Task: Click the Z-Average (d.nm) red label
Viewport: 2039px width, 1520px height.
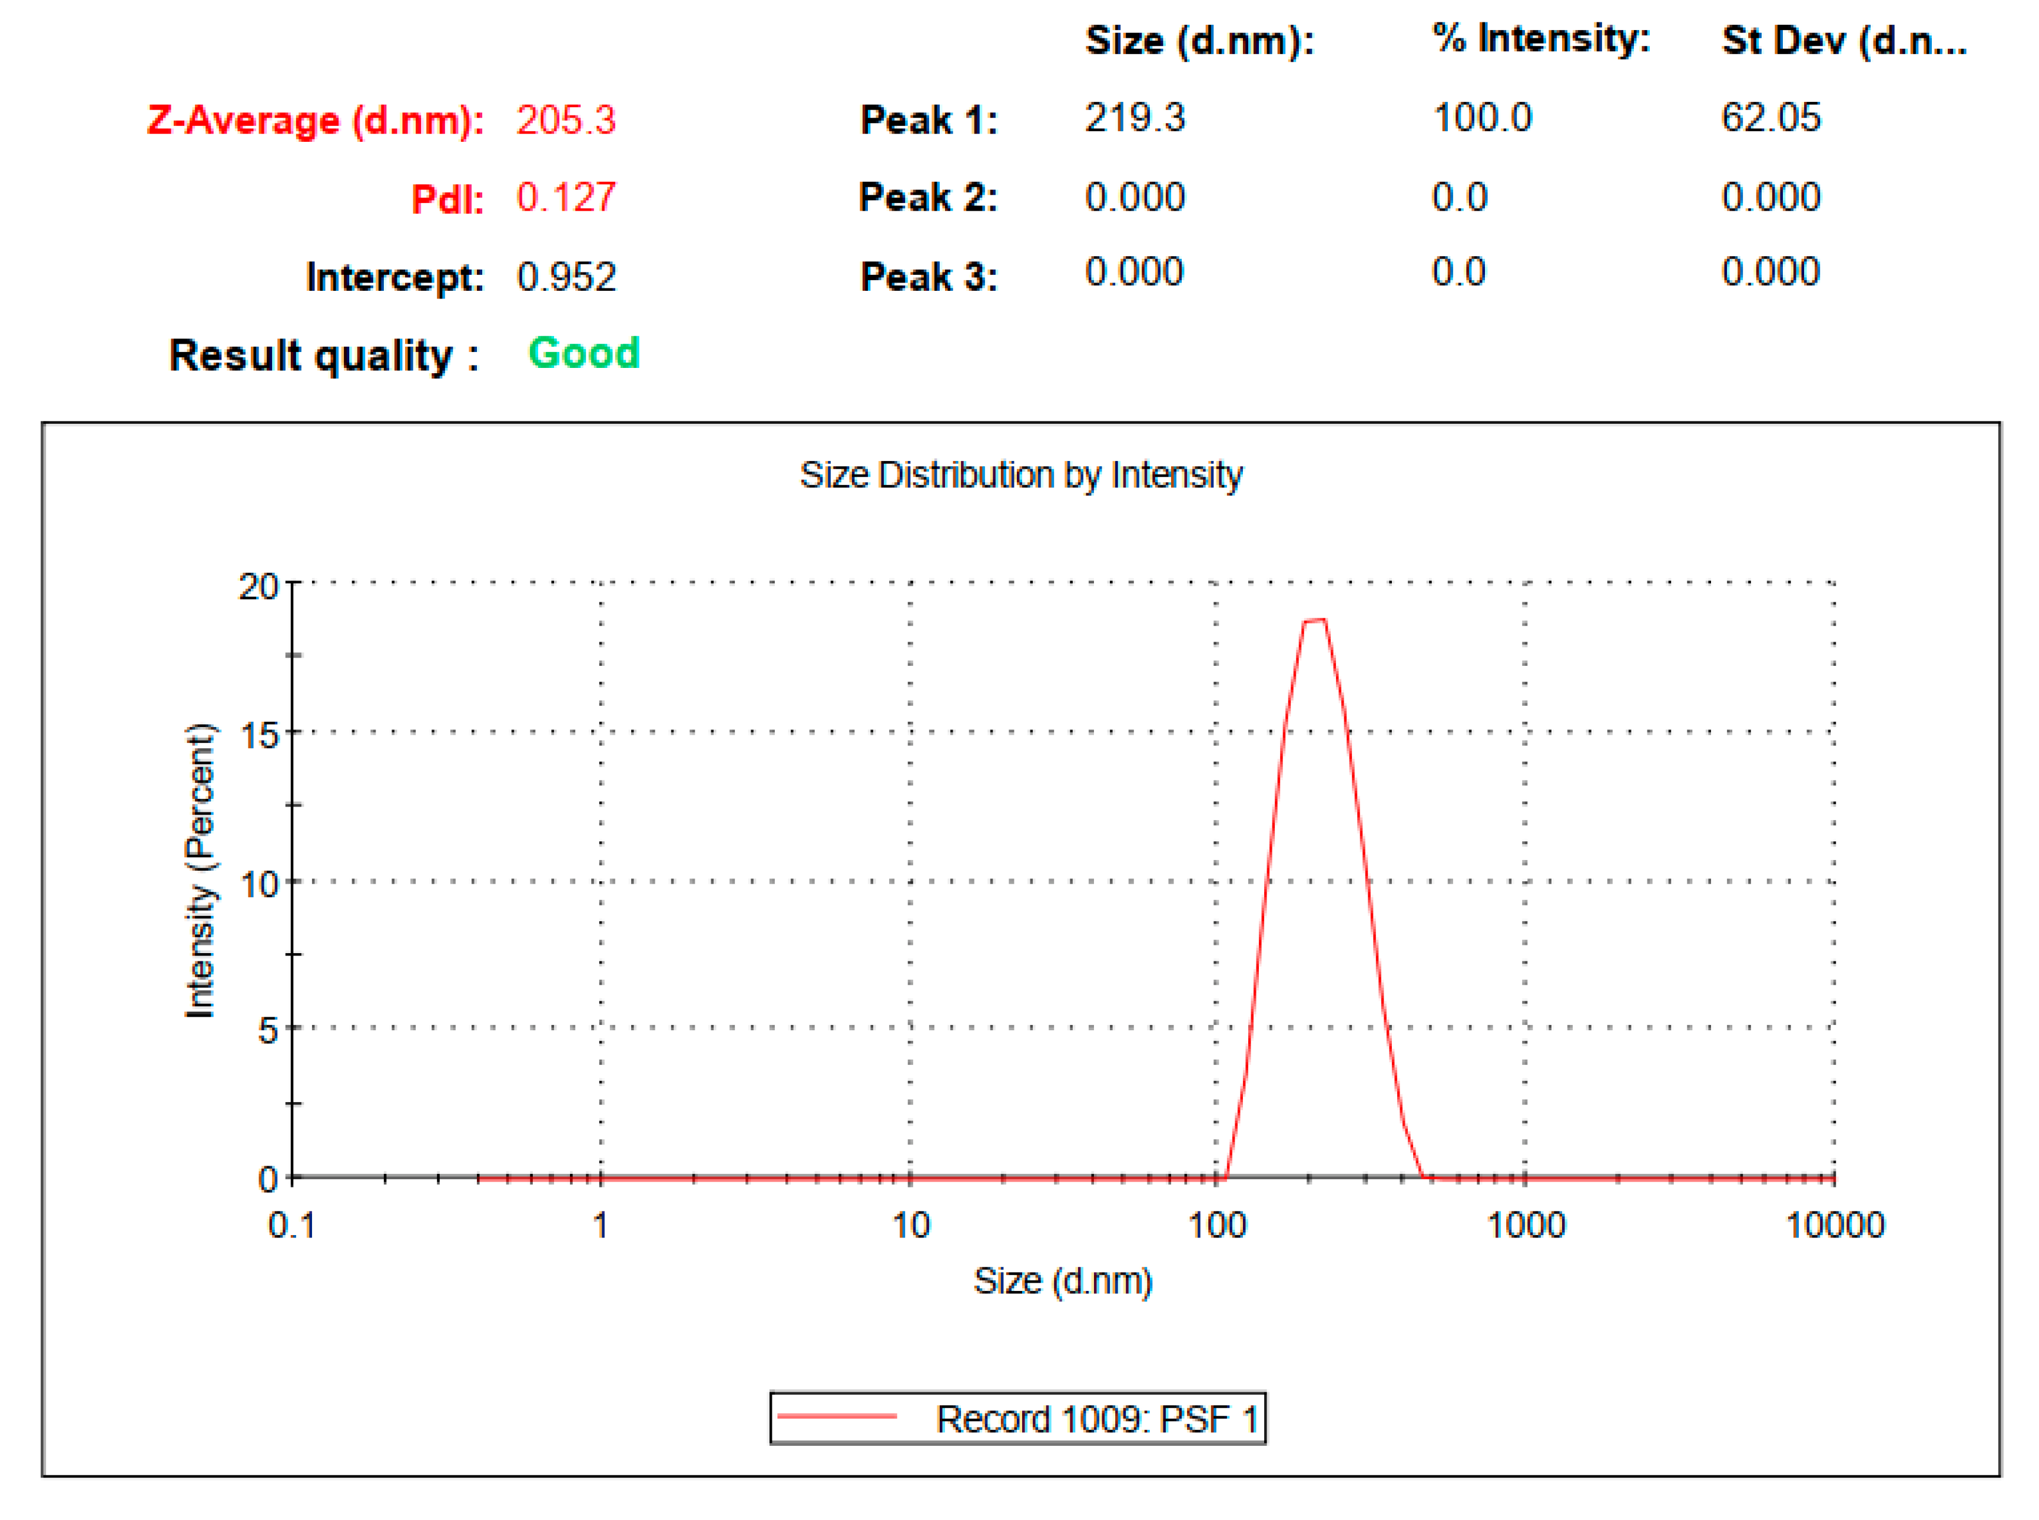Action: coord(314,121)
